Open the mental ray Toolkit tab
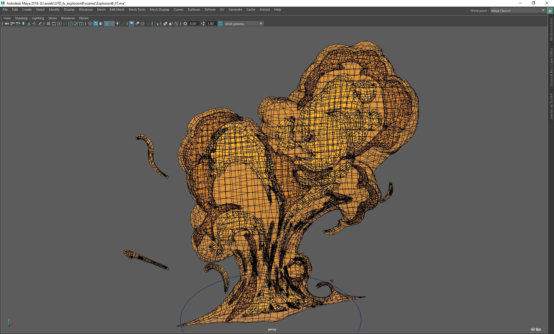The image size is (554, 334). click(x=551, y=106)
